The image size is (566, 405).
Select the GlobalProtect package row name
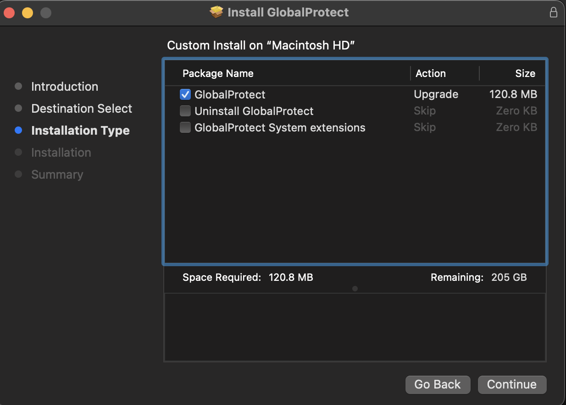(x=230, y=95)
